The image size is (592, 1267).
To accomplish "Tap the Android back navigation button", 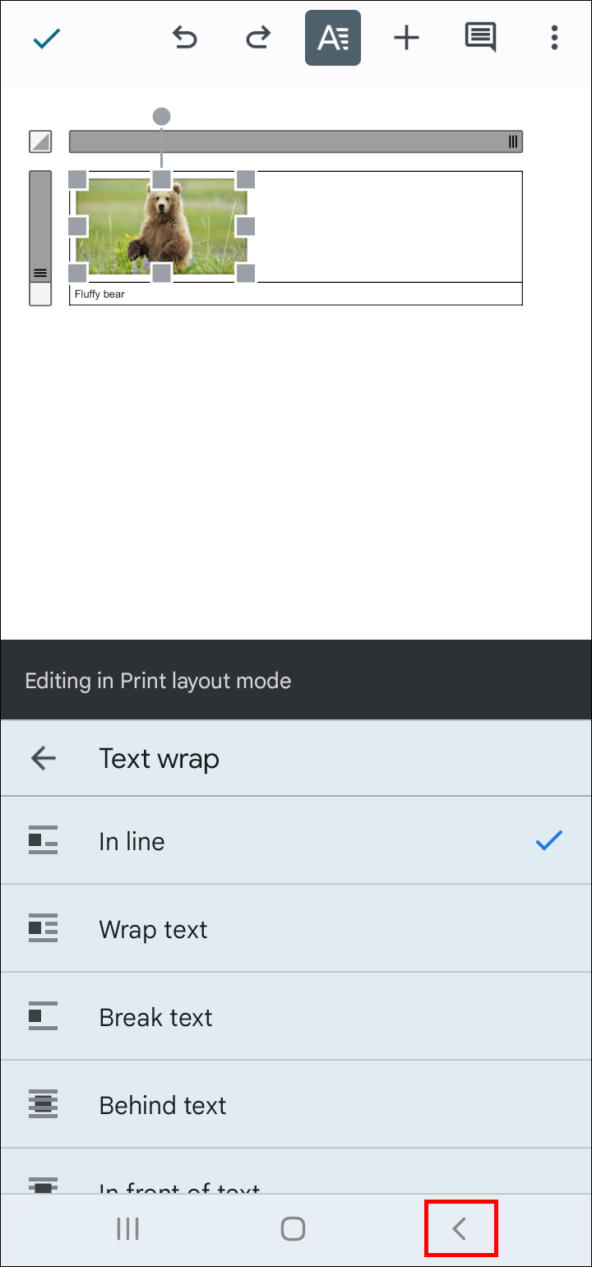I will [460, 1229].
